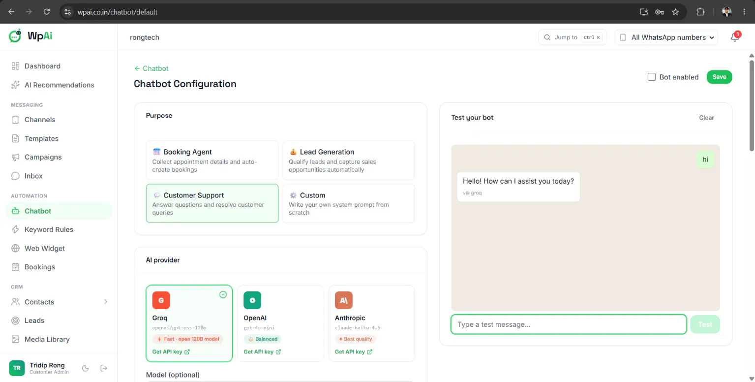Click the Contacts people icon
Screen dimensions: 755x382
tap(15, 302)
